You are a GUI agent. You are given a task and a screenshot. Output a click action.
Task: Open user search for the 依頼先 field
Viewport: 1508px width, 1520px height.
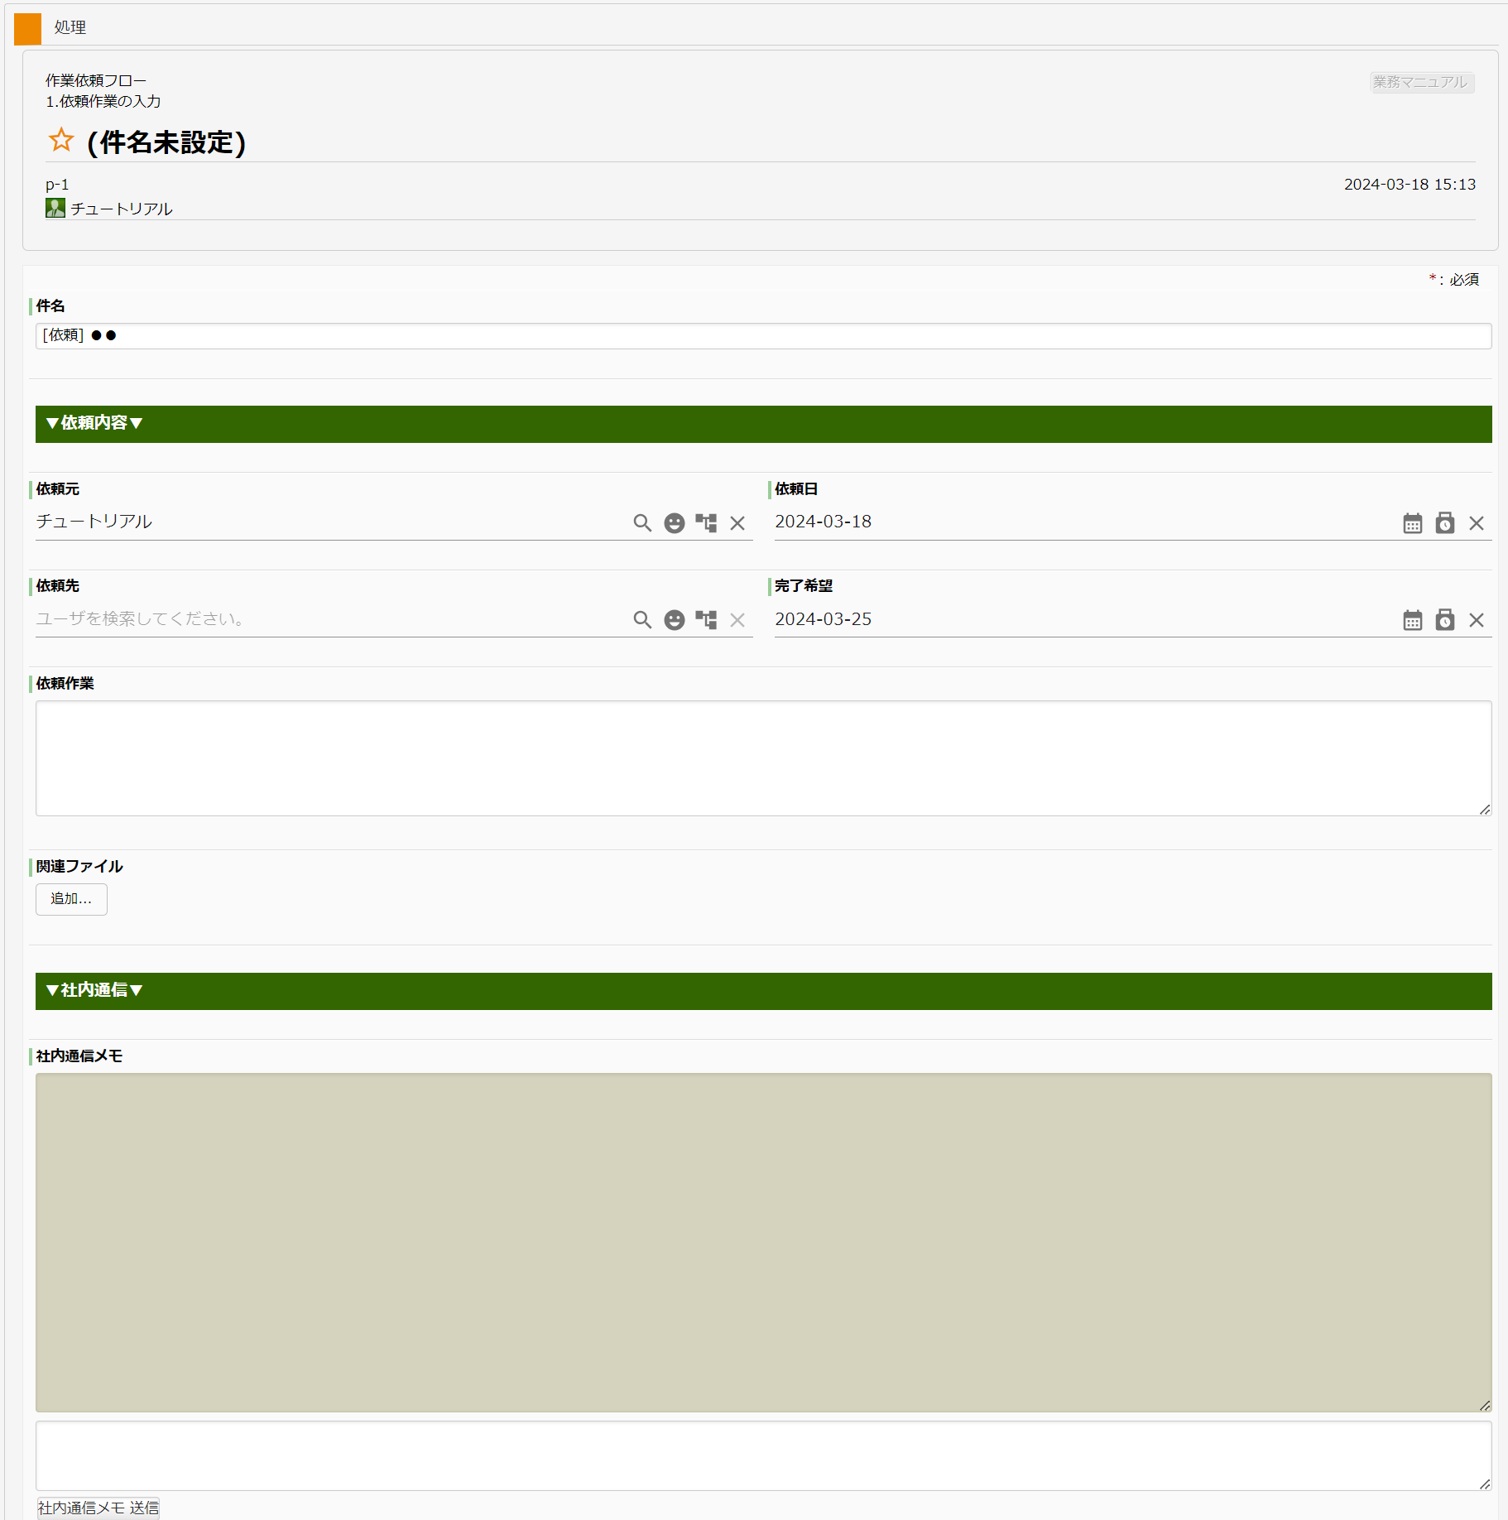[x=642, y=619]
